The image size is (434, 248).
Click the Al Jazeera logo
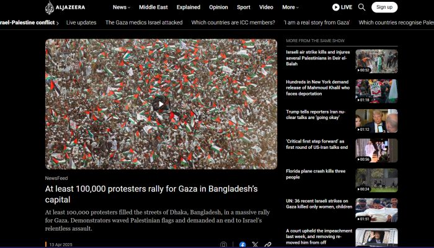[x=65, y=7]
